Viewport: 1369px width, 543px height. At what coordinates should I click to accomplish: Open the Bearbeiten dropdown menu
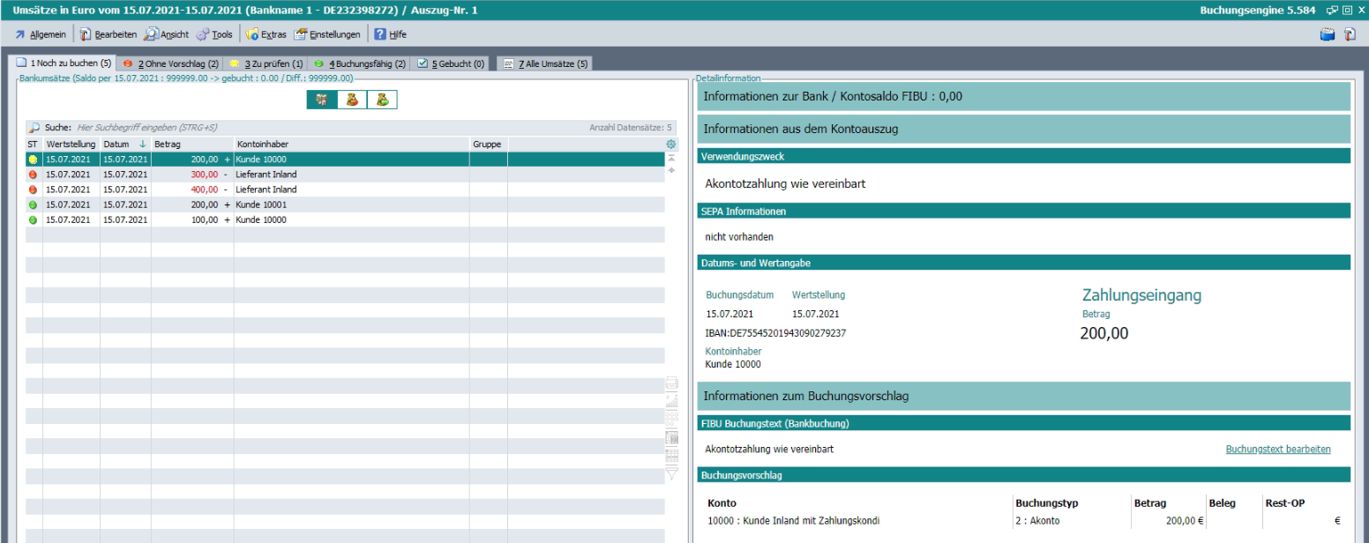coord(108,35)
